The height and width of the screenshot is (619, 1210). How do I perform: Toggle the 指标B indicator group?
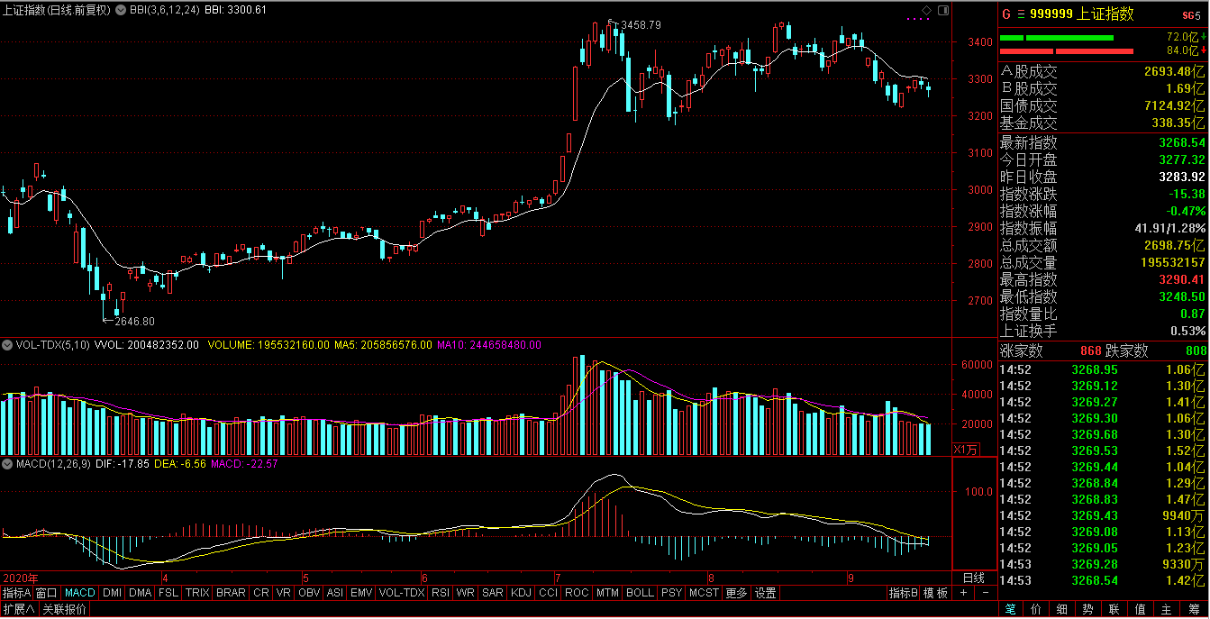[x=904, y=593]
